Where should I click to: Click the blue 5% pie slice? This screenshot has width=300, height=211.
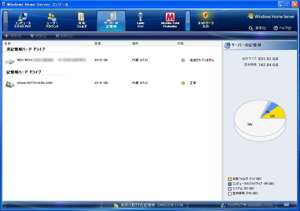[x=271, y=109]
